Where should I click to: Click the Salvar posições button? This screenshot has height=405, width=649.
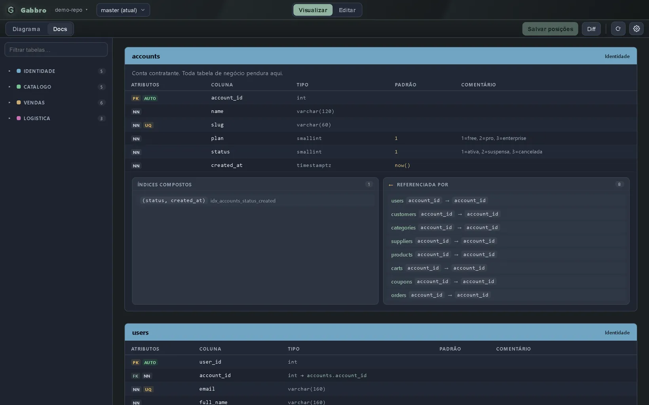(x=550, y=29)
